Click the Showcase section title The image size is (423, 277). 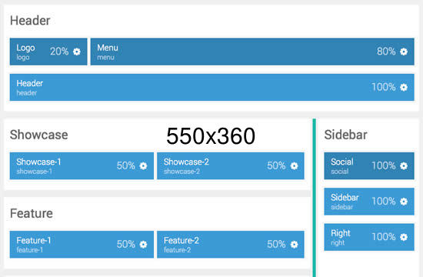(x=39, y=135)
